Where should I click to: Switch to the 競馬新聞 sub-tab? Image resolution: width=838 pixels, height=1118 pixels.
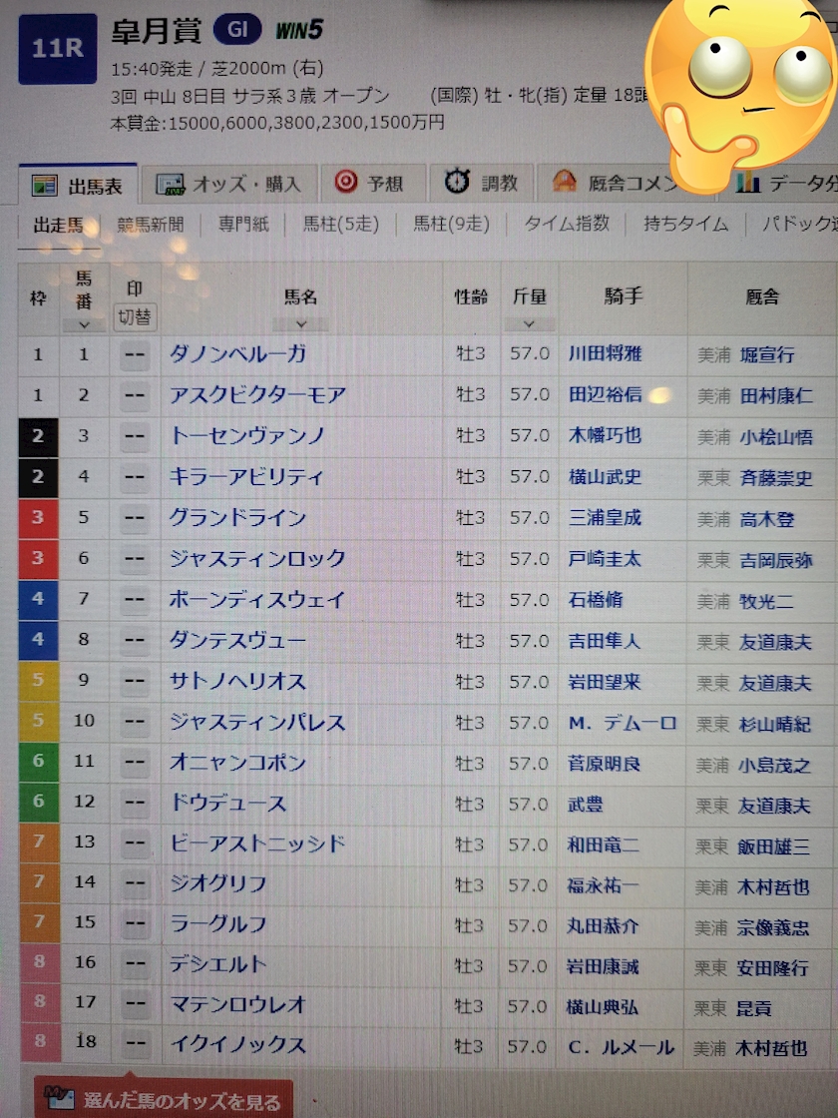click(151, 225)
